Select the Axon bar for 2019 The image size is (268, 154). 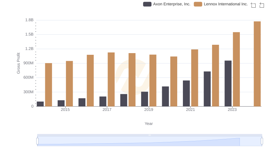145,99
